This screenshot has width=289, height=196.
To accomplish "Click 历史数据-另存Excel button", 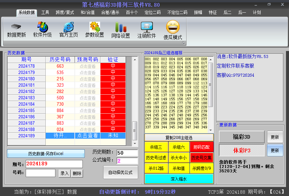I will coord(46,153).
